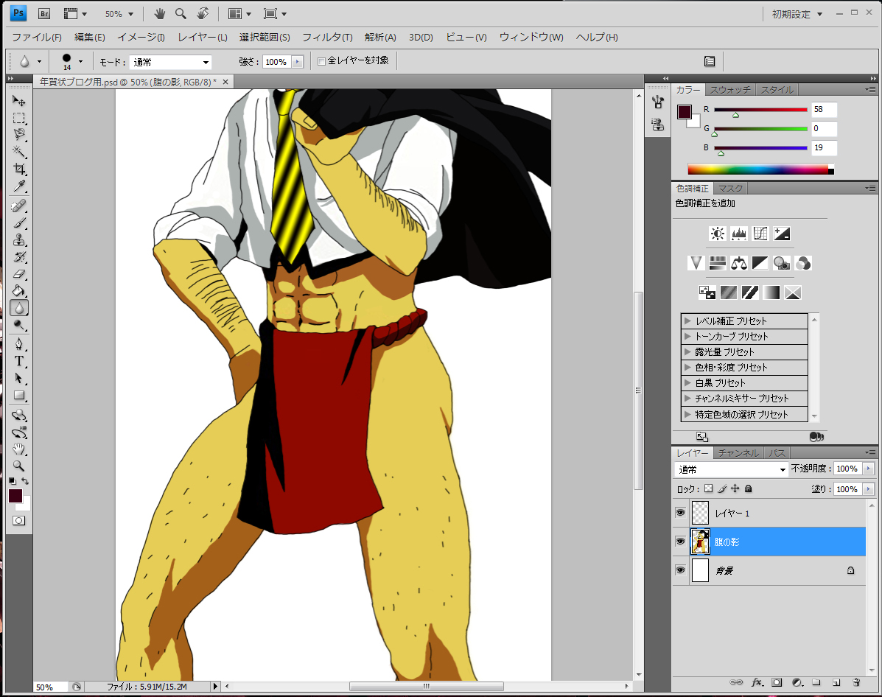Select the Eyedropper tool
This screenshot has height=697, width=882.
pyautogui.click(x=19, y=186)
